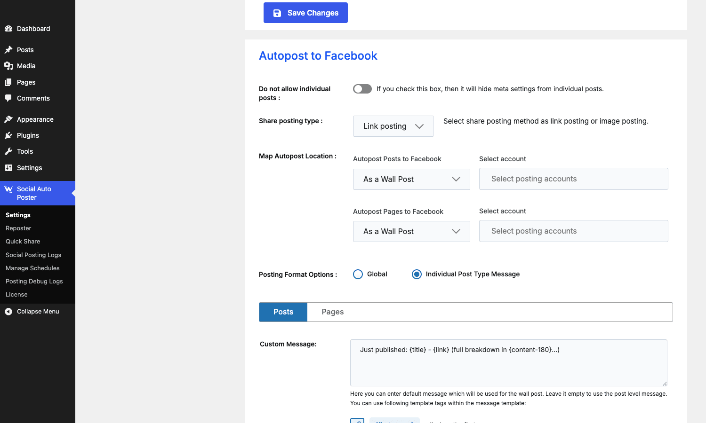
Task: Click Collapse Menu text
Action: (38, 312)
